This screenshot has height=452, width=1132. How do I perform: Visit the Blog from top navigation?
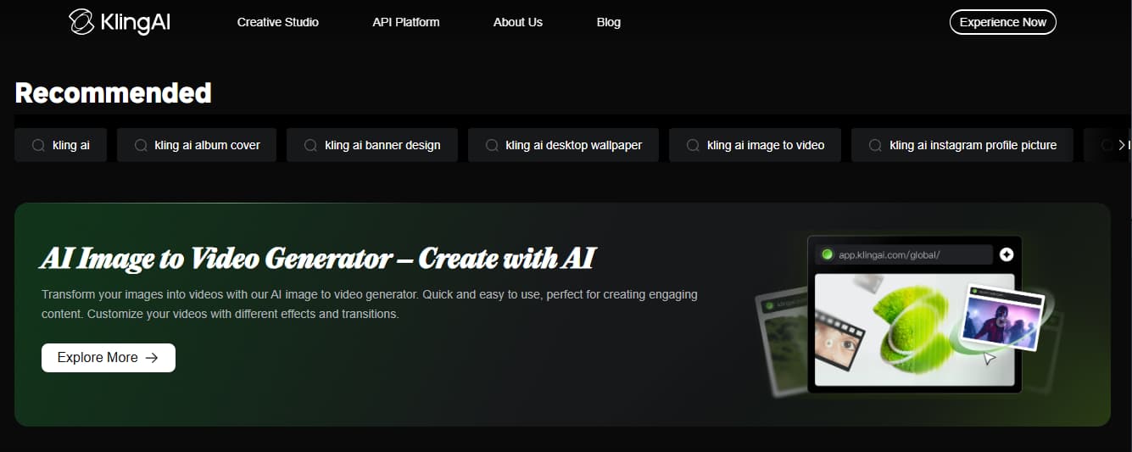(x=608, y=22)
